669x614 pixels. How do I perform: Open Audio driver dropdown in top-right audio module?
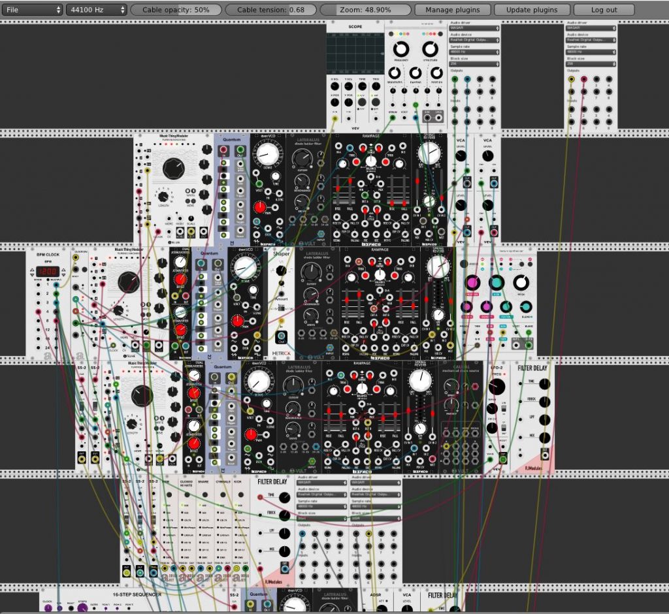(x=591, y=27)
